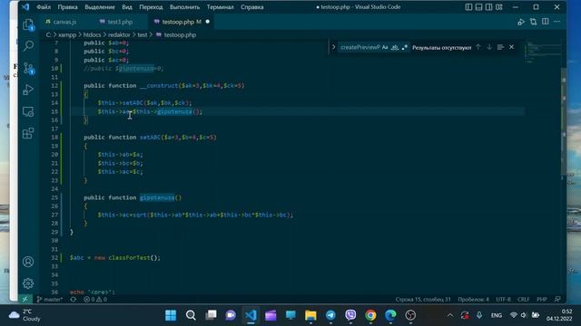Viewport: 581px width, 326px height.
Task: Open the Explorer view in the activity bar
Action: 28,24
